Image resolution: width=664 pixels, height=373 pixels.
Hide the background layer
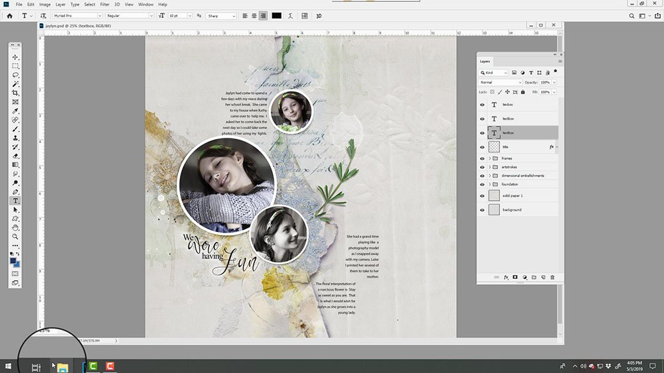pos(482,210)
